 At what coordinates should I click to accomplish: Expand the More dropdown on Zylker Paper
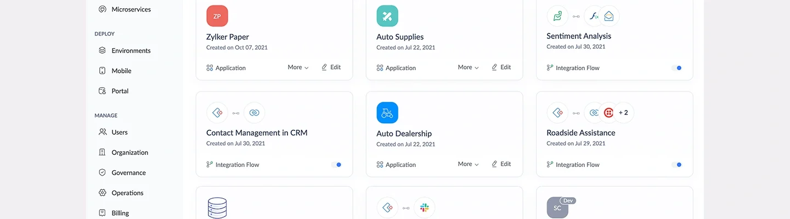[298, 67]
